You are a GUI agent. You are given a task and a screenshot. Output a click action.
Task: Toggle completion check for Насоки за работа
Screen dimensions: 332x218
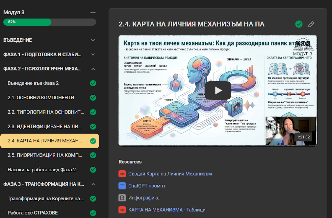pos(93,170)
